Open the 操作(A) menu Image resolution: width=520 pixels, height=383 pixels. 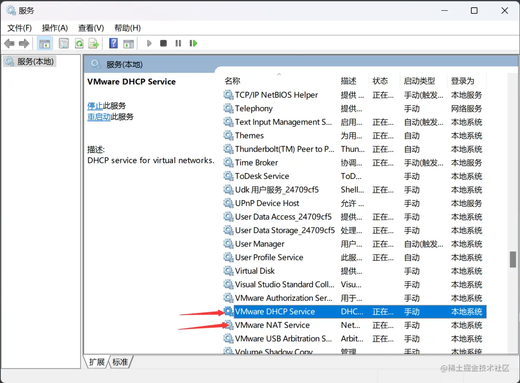(x=55, y=28)
